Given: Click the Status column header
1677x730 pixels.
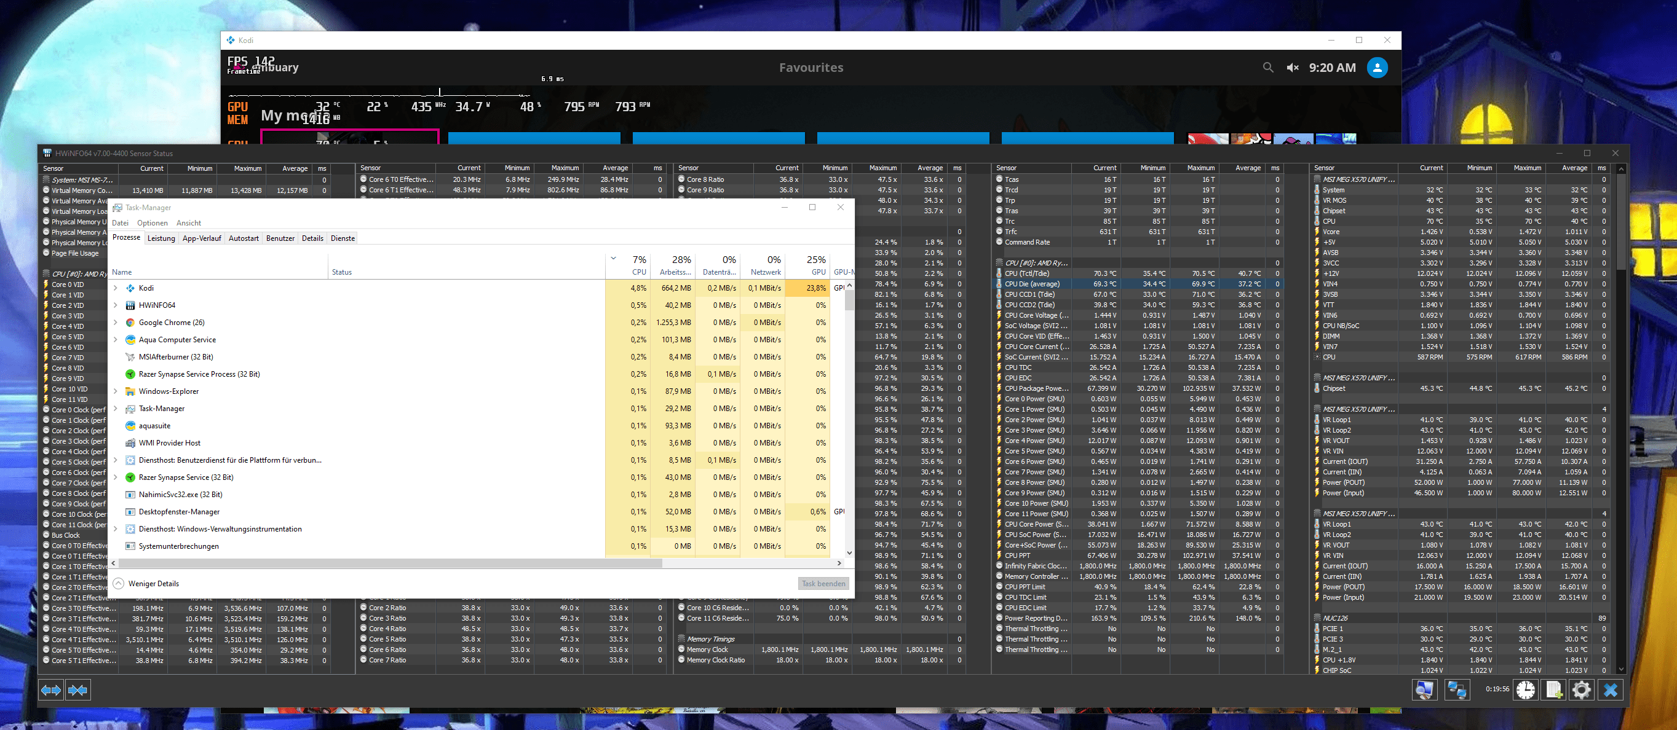Looking at the screenshot, I should tap(466, 265).
